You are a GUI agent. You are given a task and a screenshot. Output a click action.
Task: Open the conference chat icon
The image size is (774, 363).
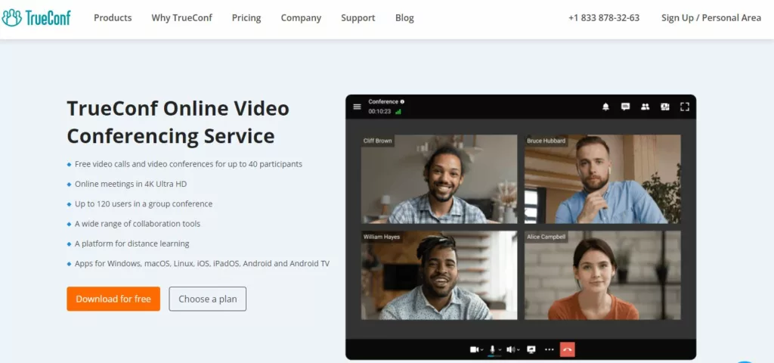625,107
